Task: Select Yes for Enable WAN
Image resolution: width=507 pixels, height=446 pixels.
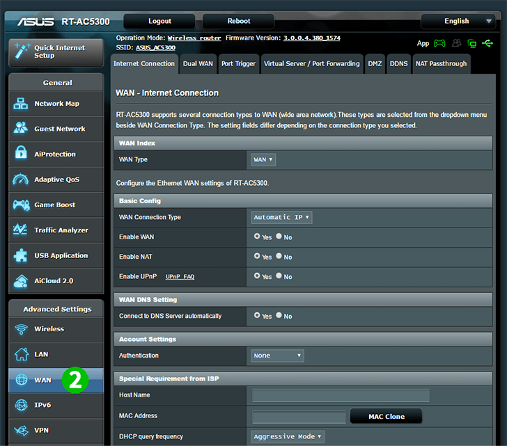Action: point(257,237)
